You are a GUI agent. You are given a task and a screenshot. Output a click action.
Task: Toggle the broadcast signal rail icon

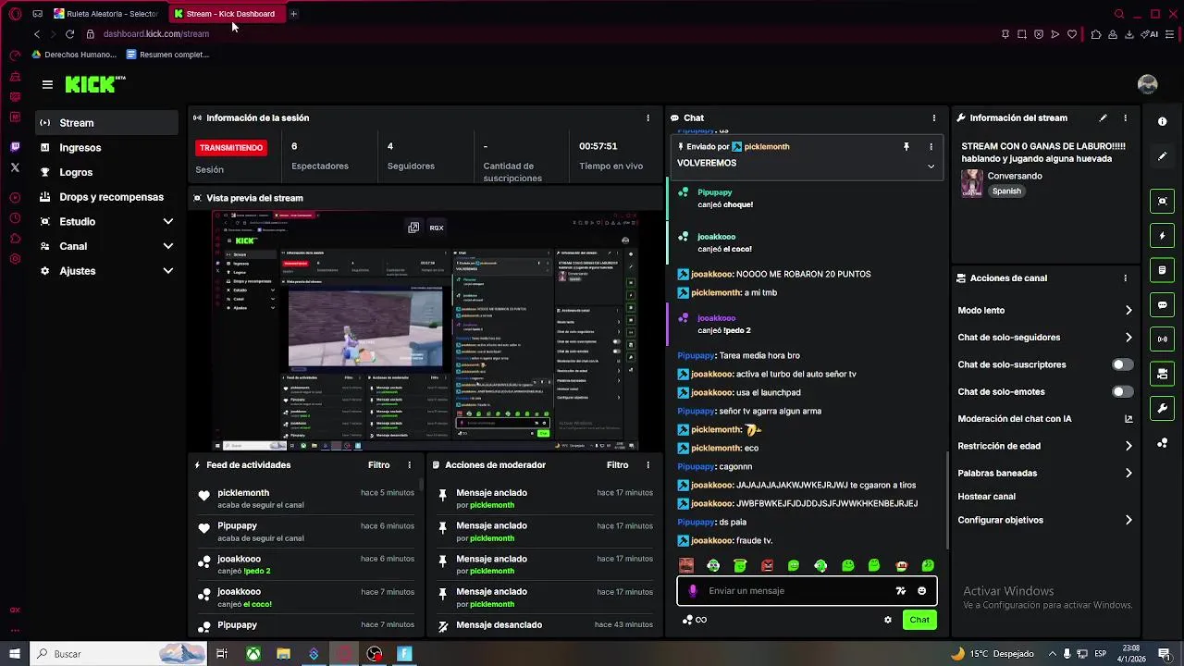click(x=1163, y=339)
